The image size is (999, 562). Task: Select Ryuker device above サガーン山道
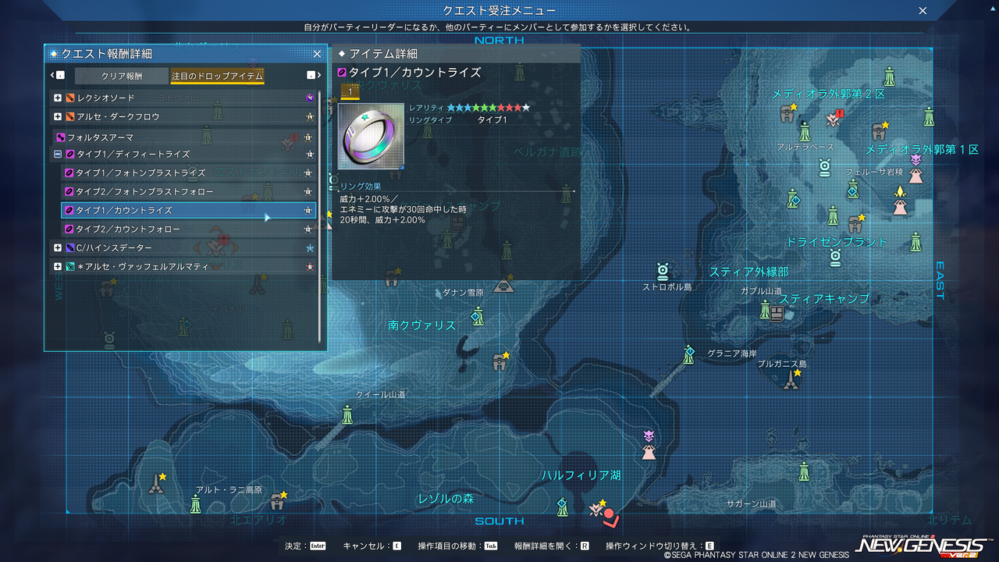pos(804,471)
